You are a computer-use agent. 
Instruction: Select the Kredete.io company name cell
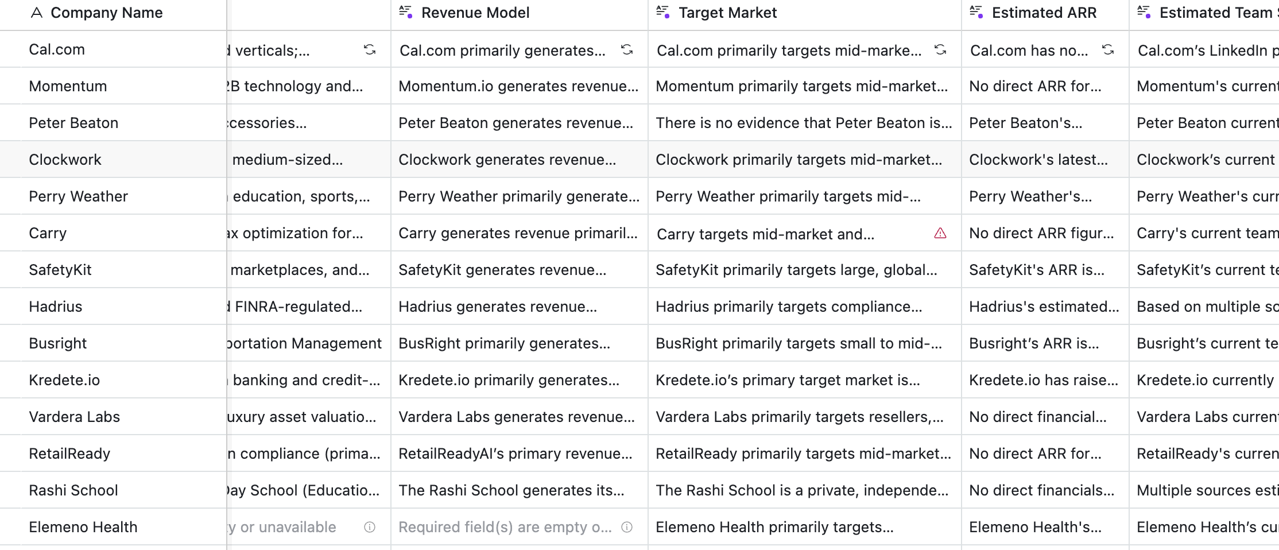click(x=113, y=380)
